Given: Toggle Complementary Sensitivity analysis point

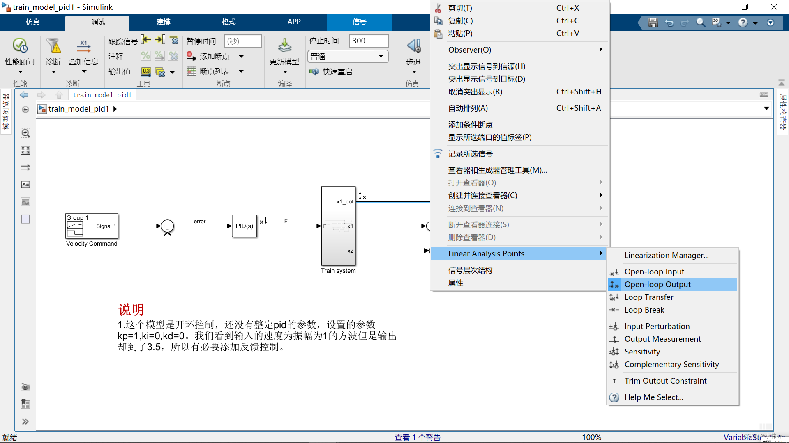Looking at the screenshot, I should 672,364.
